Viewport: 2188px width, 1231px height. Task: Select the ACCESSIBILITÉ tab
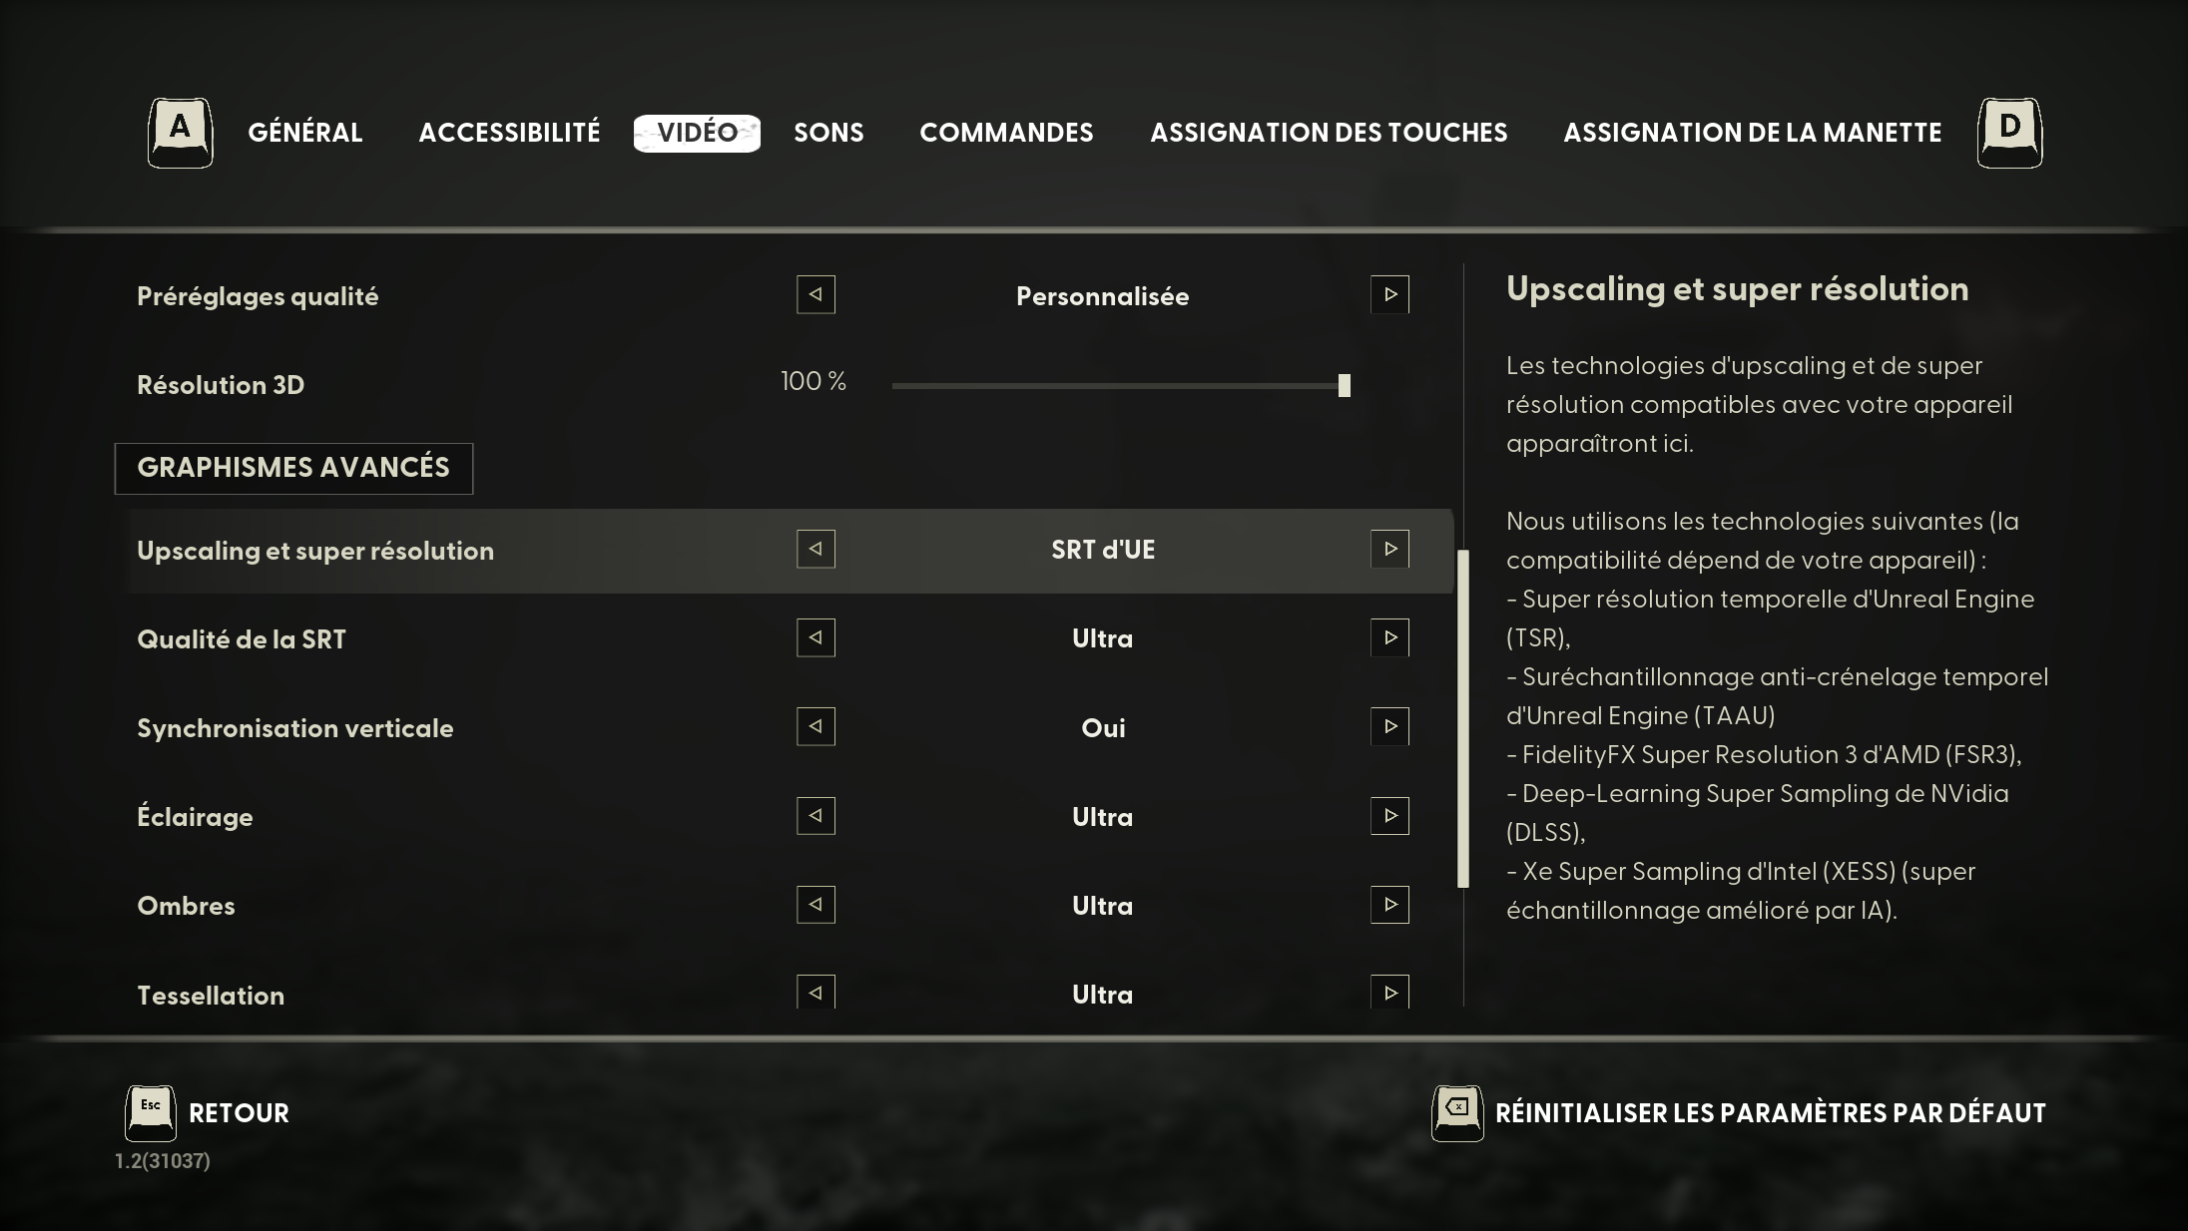pyautogui.click(x=509, y=133)
